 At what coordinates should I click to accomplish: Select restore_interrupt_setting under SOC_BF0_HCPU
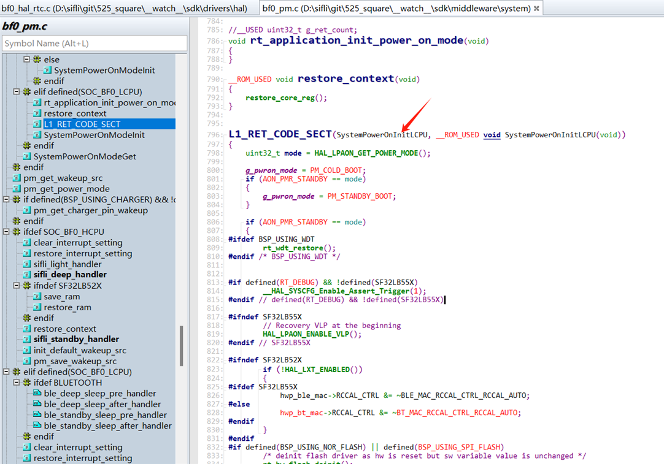tap(83, 253)
